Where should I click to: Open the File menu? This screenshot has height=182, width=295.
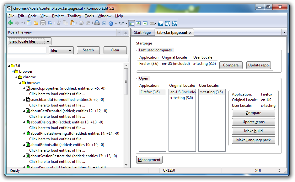pyautogui.click(x=11, y=16)
